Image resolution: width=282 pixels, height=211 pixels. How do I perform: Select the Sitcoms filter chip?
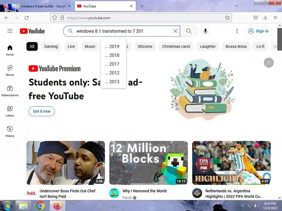pyautogui.click(x=145, y=46)
